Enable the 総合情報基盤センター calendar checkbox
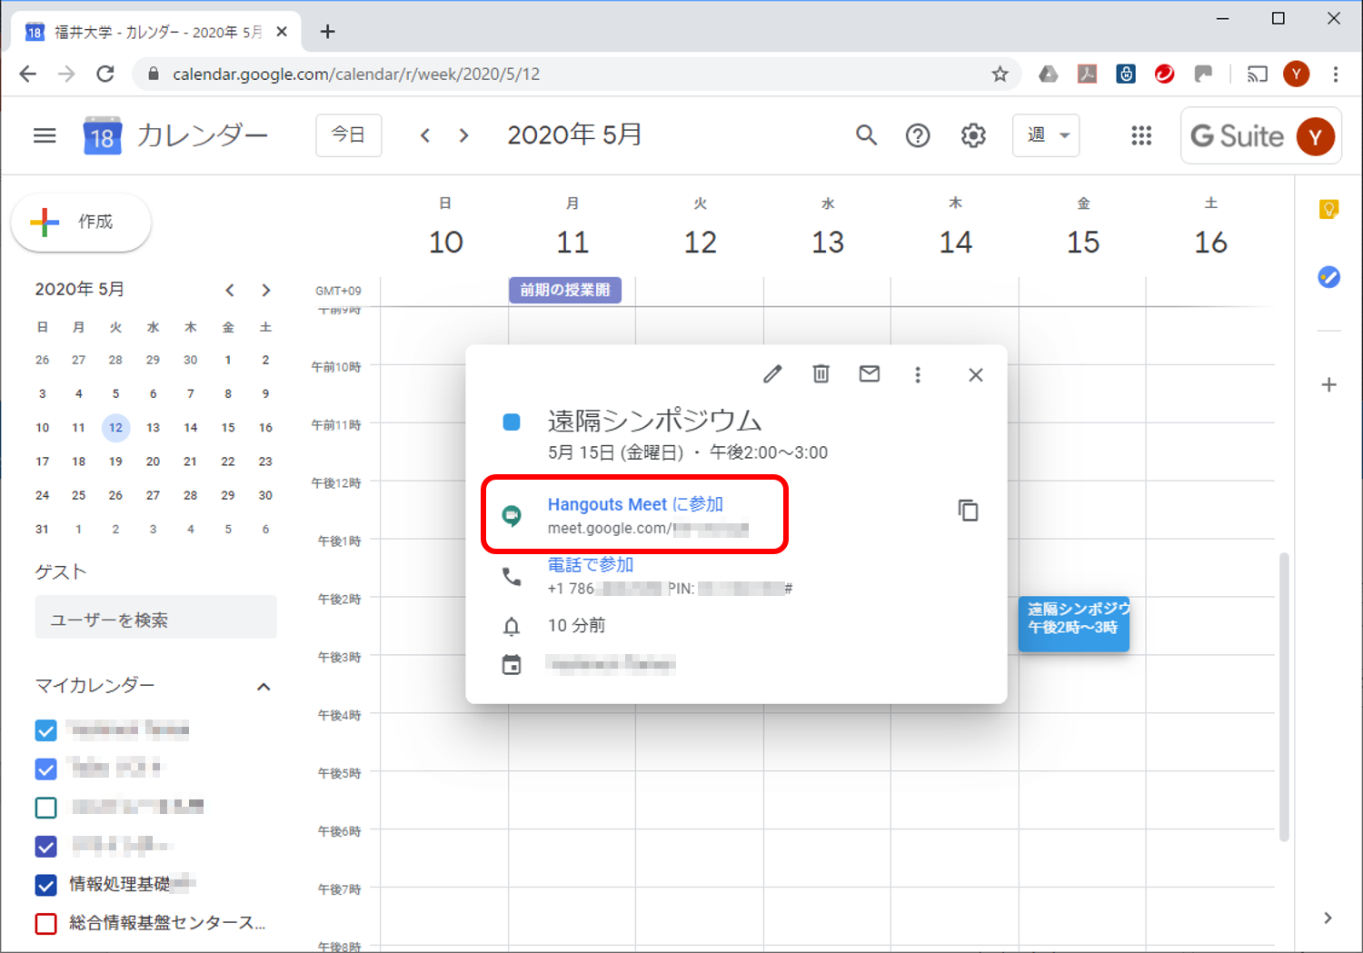Viewport: 1363px width, 953px height. [45, 924]
